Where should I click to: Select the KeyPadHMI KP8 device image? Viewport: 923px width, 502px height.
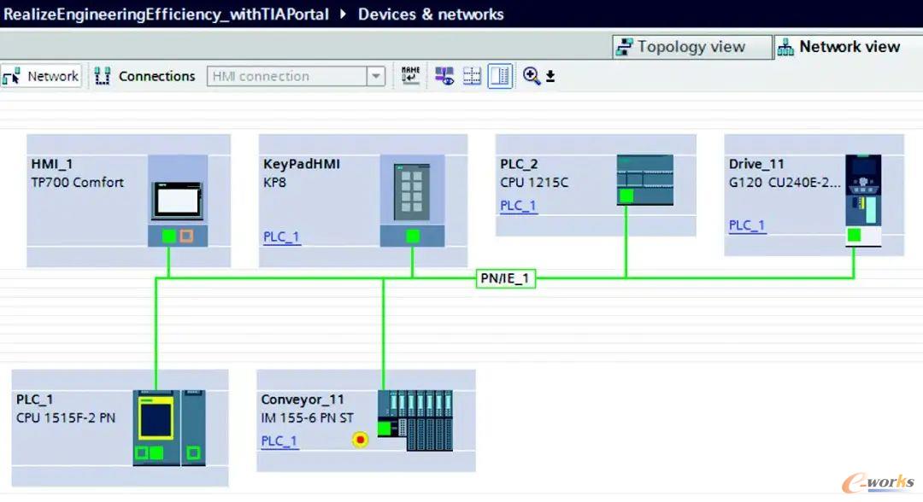[x=412, y=192]
